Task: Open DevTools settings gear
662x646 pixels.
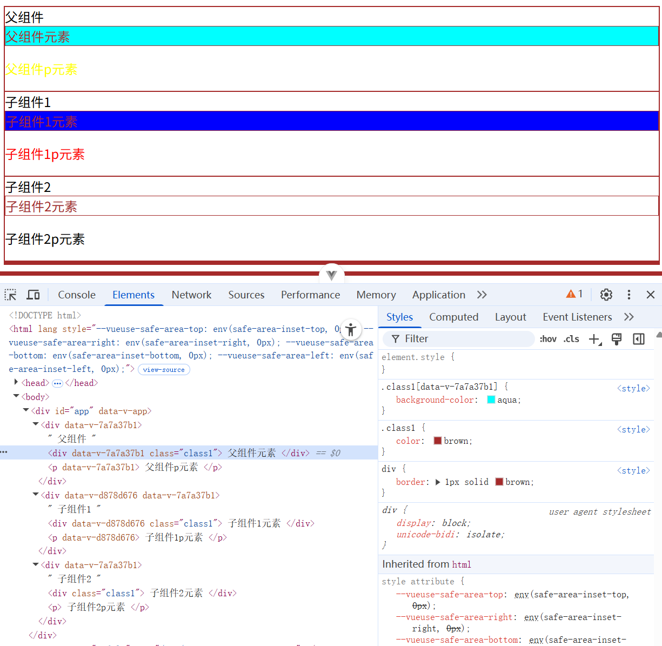Action: 606,295
